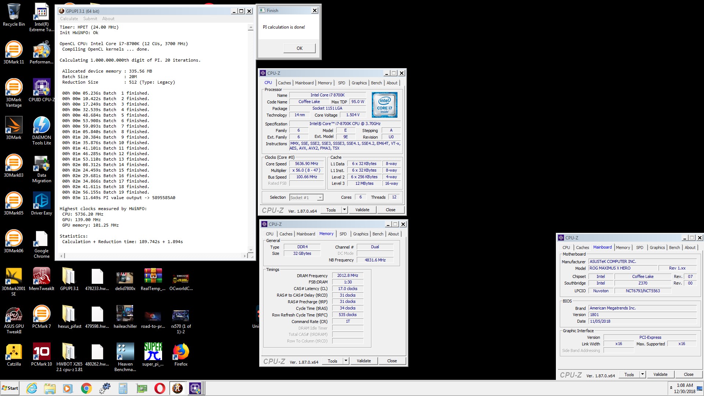Click Validate in Mainboard CPU-Z window

[x=660, y=375]
